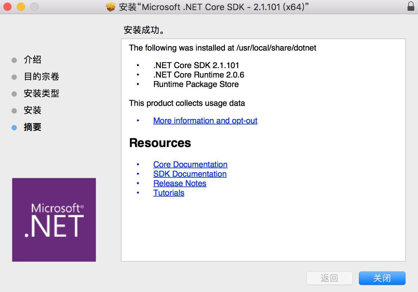Click the installer package icon in title
418x292 pixels.
[111, 7]
